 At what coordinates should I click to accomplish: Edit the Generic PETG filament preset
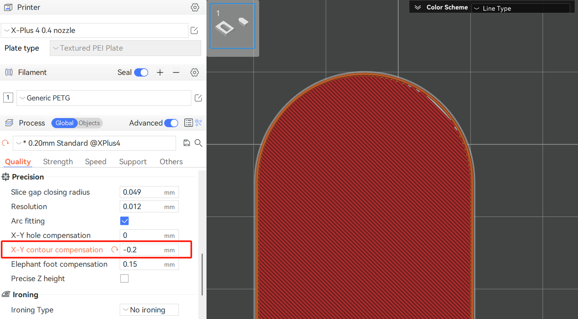(198, 98)
